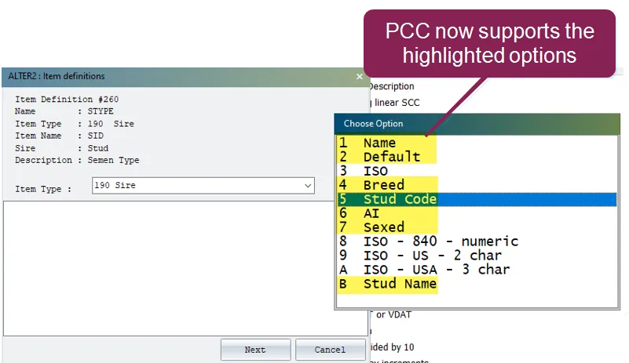The height and width of the screenshot is (363, 629).
Task: Select option 7 Sexed
Action: (x=477, y=227)
